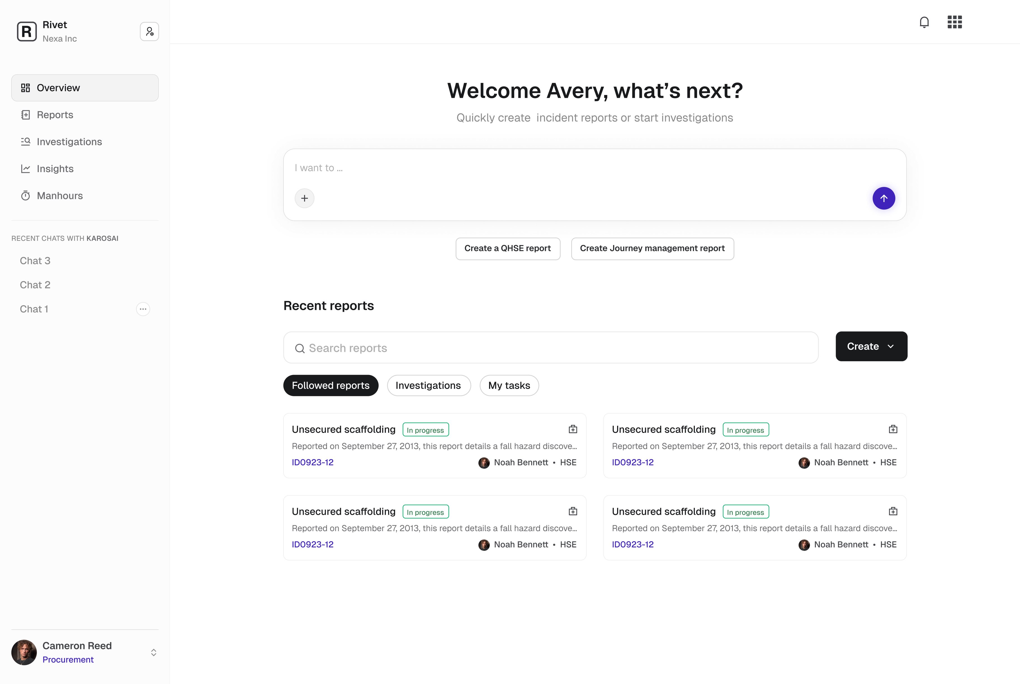
Task: Click the report type icon on the bottom-right card
Action: pos(893,511)
